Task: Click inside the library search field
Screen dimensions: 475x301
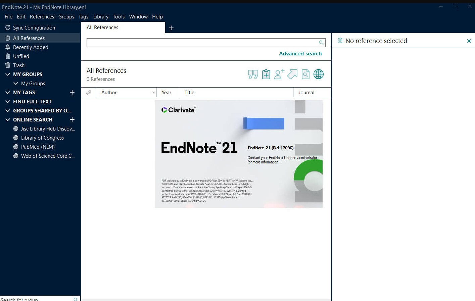Action: pos(201,42)
